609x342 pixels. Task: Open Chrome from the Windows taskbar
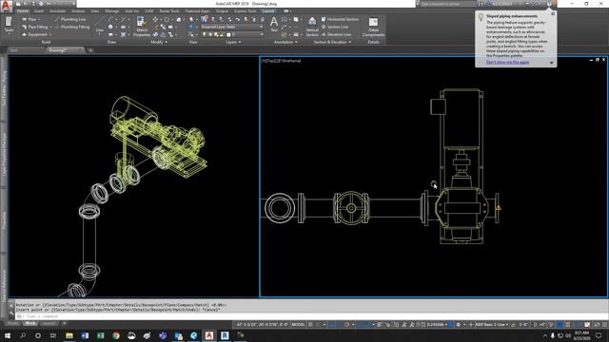pyautogui.click(x=116, y=335)
